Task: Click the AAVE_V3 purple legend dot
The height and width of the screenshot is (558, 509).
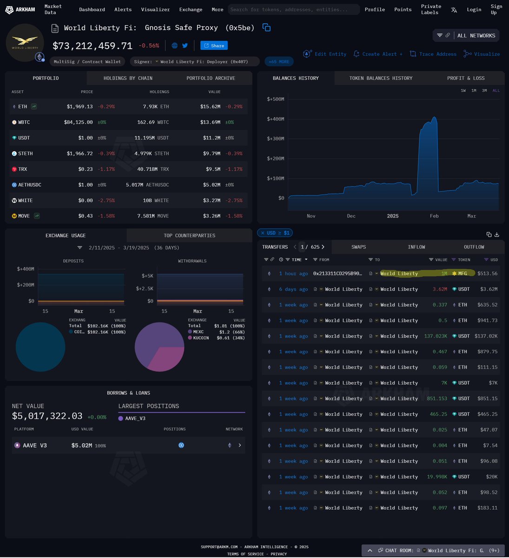Action: point(121,418)
